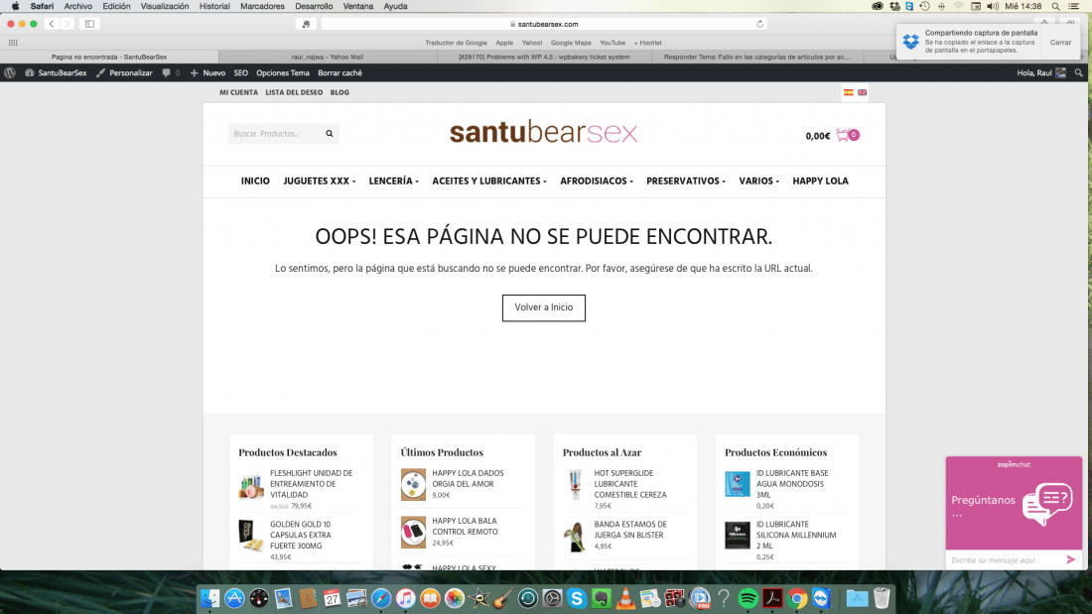The image size is (1092, 614).
Task: Switch to raul_najwa Yahoo Mail tab
Action: pyautogui.click(x=328, y=58)
